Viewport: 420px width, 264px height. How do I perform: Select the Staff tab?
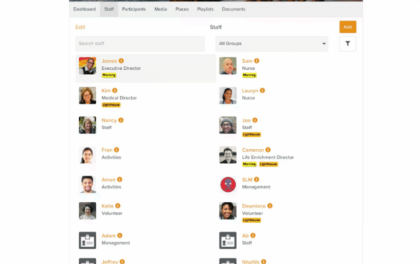click(109, 9)
